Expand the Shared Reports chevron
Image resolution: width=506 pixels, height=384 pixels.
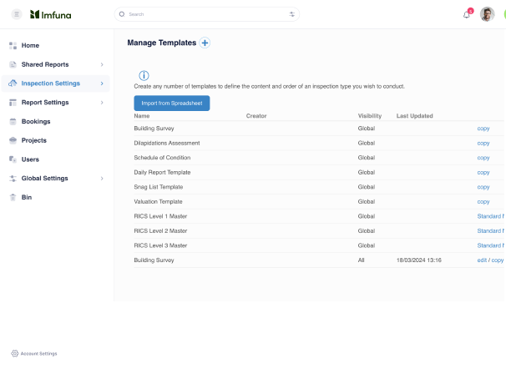102,64
